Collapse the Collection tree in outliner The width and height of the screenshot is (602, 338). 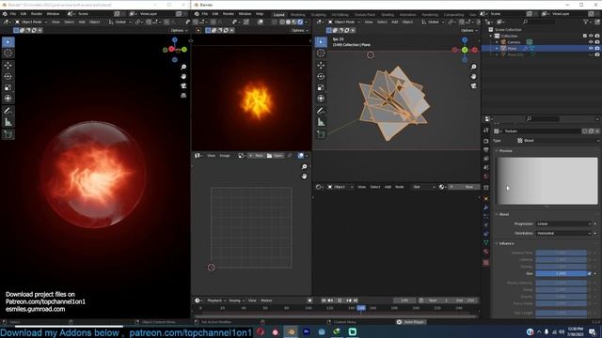click(x=491, y=36)
